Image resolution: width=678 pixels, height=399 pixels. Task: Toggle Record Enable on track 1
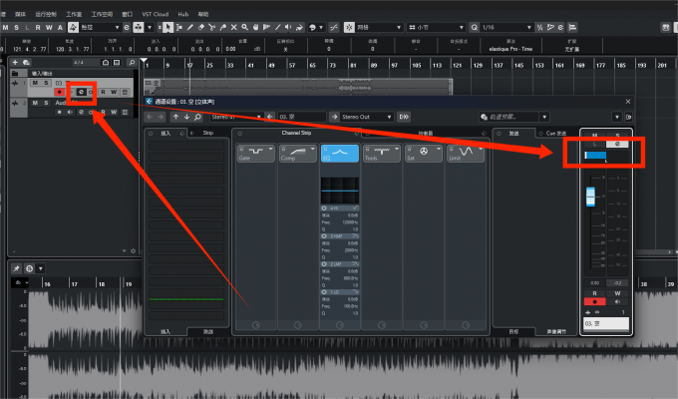pos(59,92)
